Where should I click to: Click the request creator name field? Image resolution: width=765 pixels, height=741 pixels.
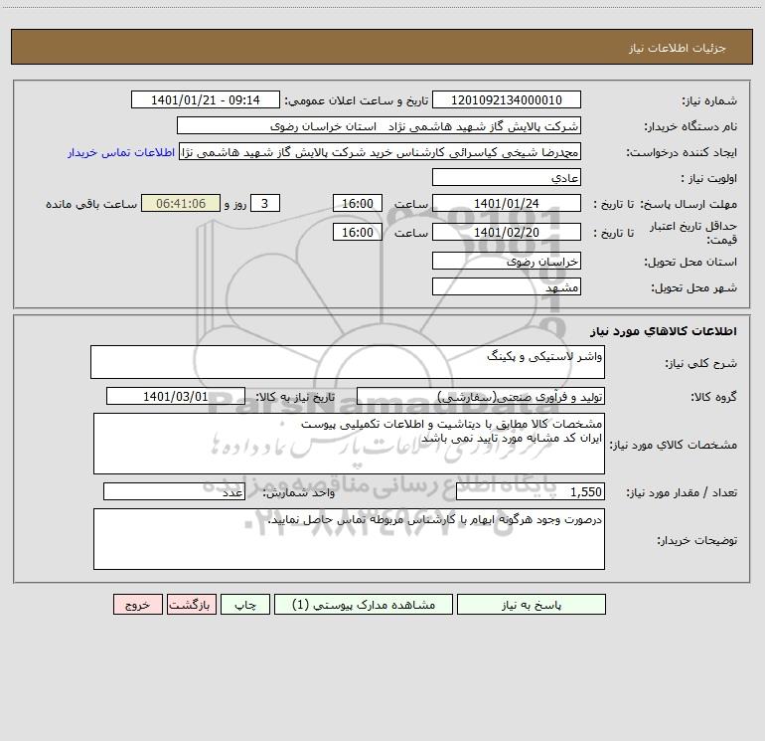point(381,151)
